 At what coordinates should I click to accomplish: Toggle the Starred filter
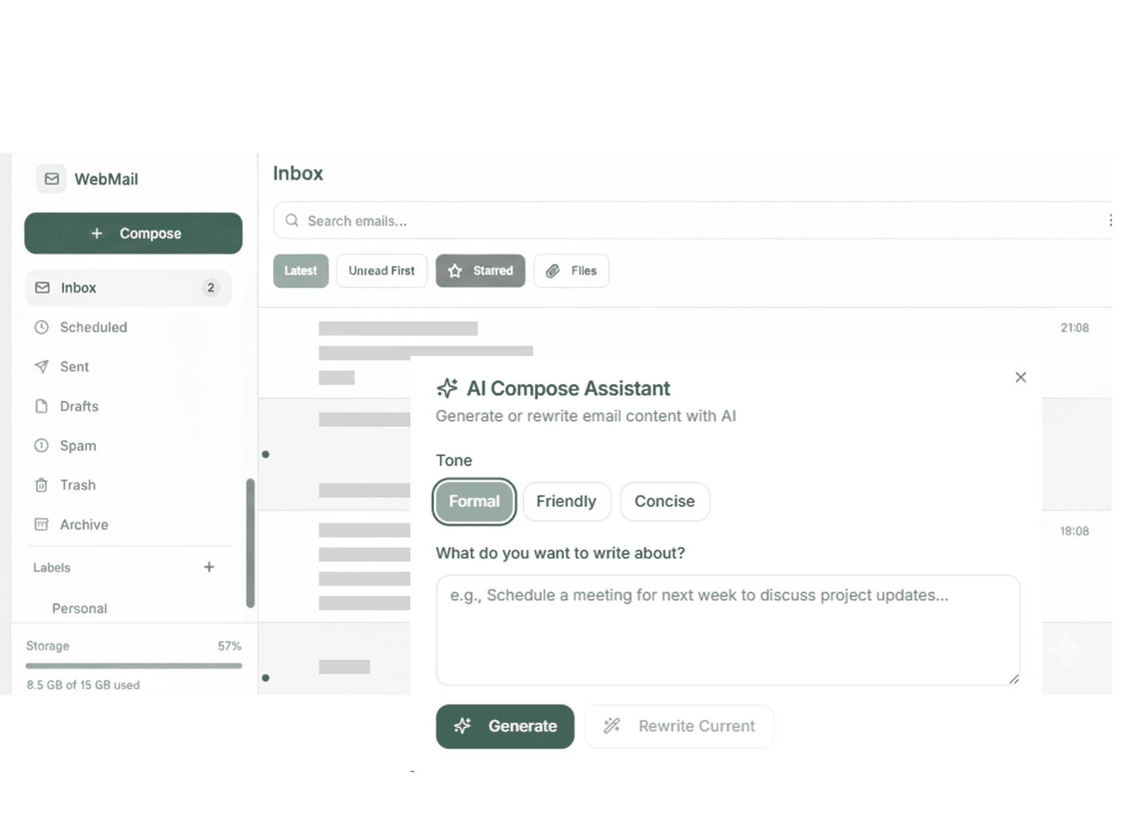pos(480,271)
